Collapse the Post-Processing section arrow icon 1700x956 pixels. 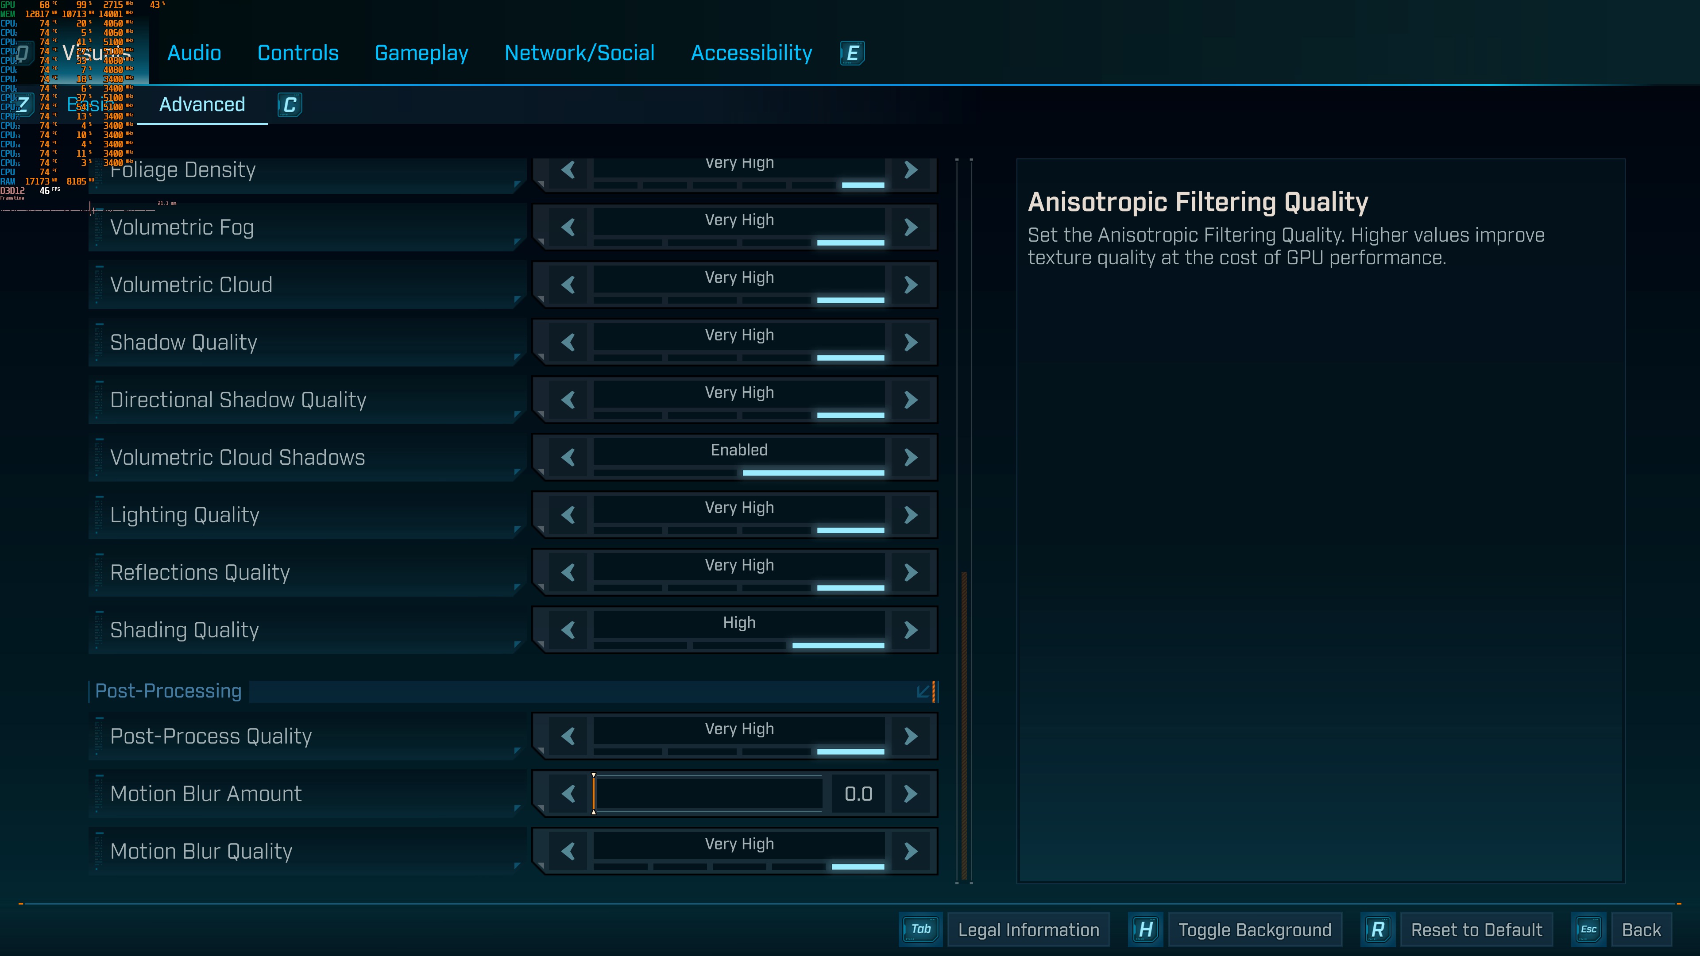tap(923, 691)
